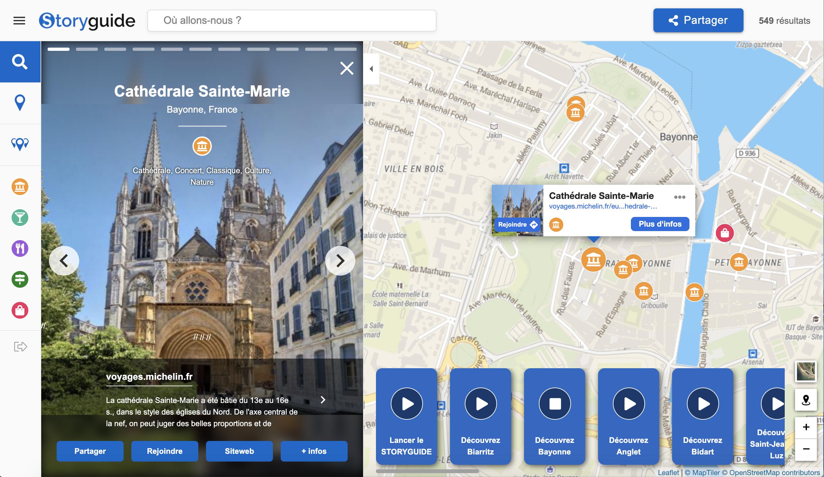Close the Cathédrale Sainte-Marie story panel

pyautogui.click(x=347, y=68)
